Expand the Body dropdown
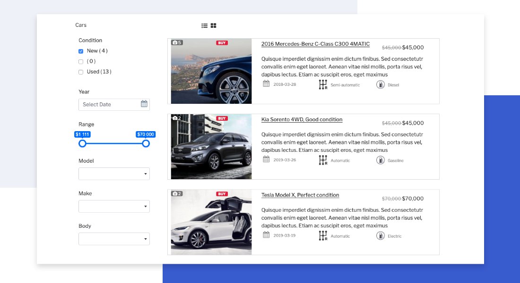Screen dimensions: 520x283 pyautogui.click(x=114, y=239)
